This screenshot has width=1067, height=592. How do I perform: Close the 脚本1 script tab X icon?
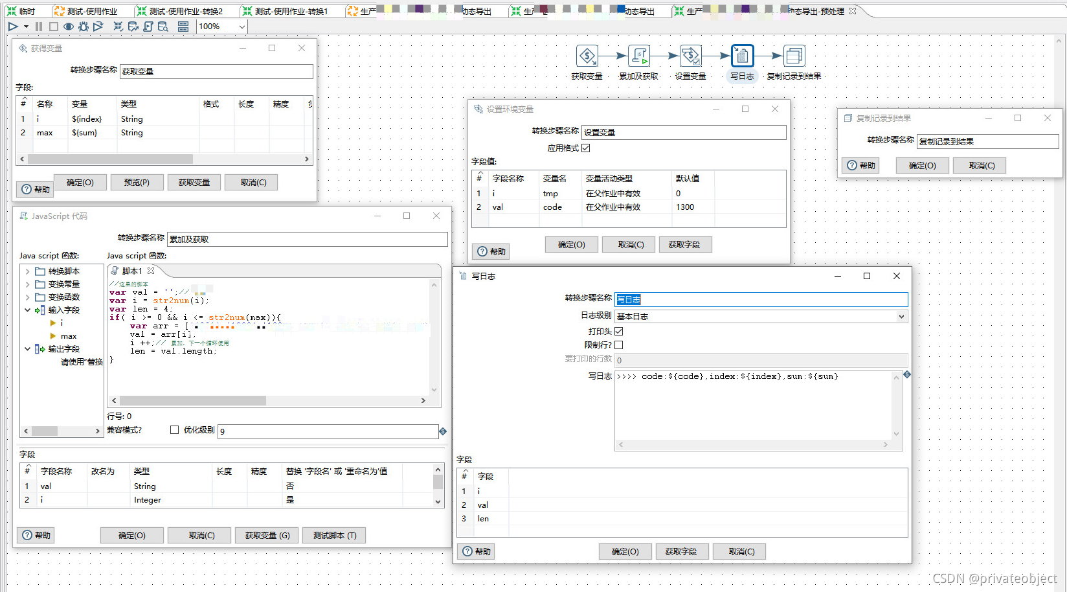tap(151, 271)
